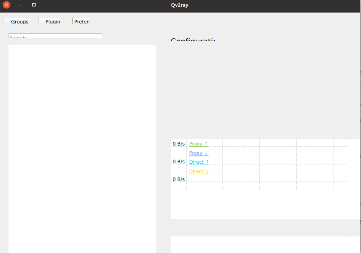Image resolution: width=361 pixels, height=253 pixels.
Task: Click the bottom 0 B/s axis label
Action: coord(179,179)
